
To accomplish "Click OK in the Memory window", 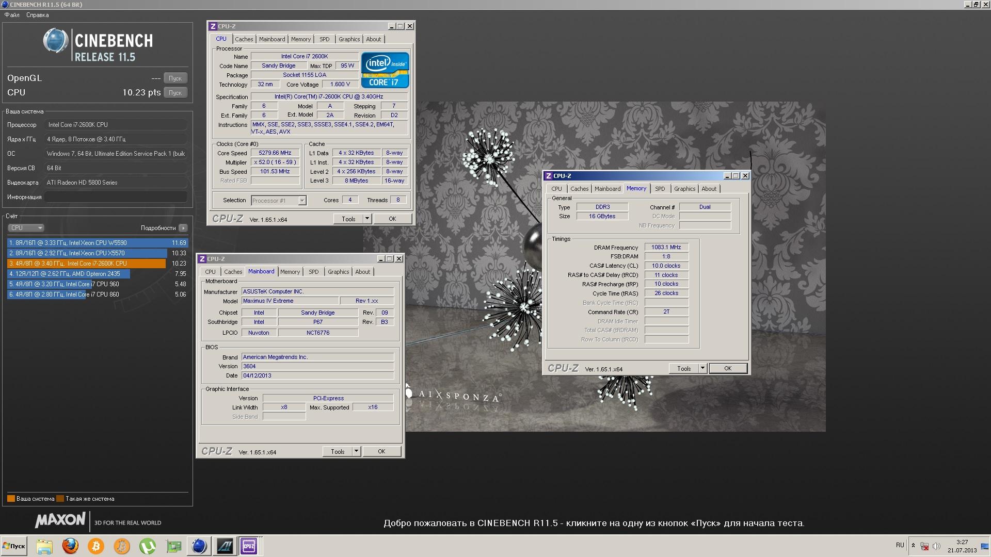I will pyautogui.click(x=728, y=368).
